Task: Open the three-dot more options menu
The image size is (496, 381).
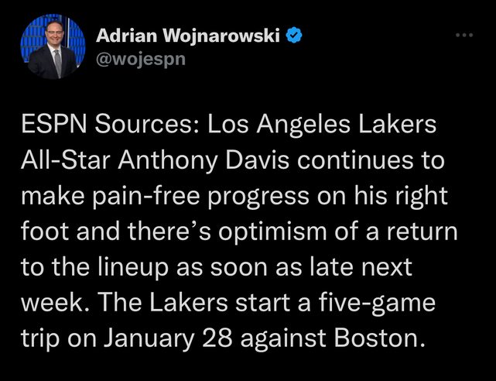Action: click(464, 35)
